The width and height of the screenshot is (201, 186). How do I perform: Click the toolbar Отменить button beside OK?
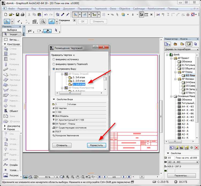[98, 21]
